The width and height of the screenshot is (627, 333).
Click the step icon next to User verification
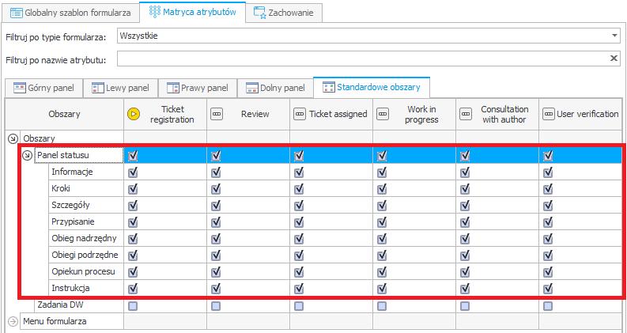[x=549, y=114]
